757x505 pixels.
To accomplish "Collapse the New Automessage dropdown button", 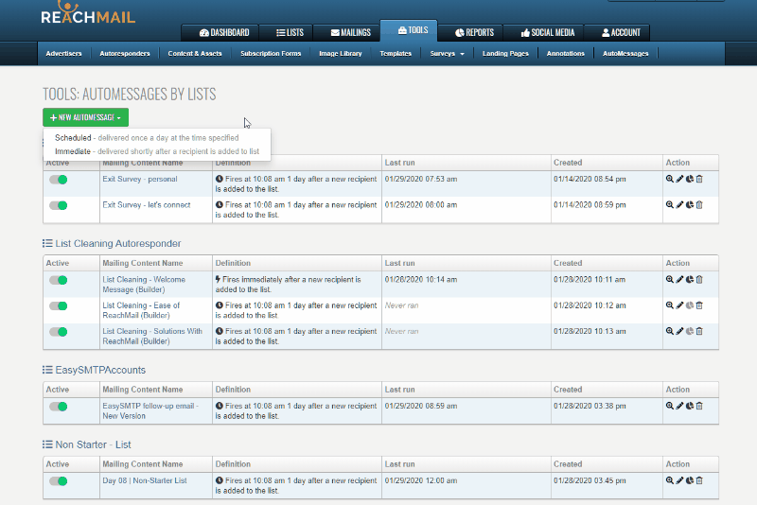I will (85, 117).
